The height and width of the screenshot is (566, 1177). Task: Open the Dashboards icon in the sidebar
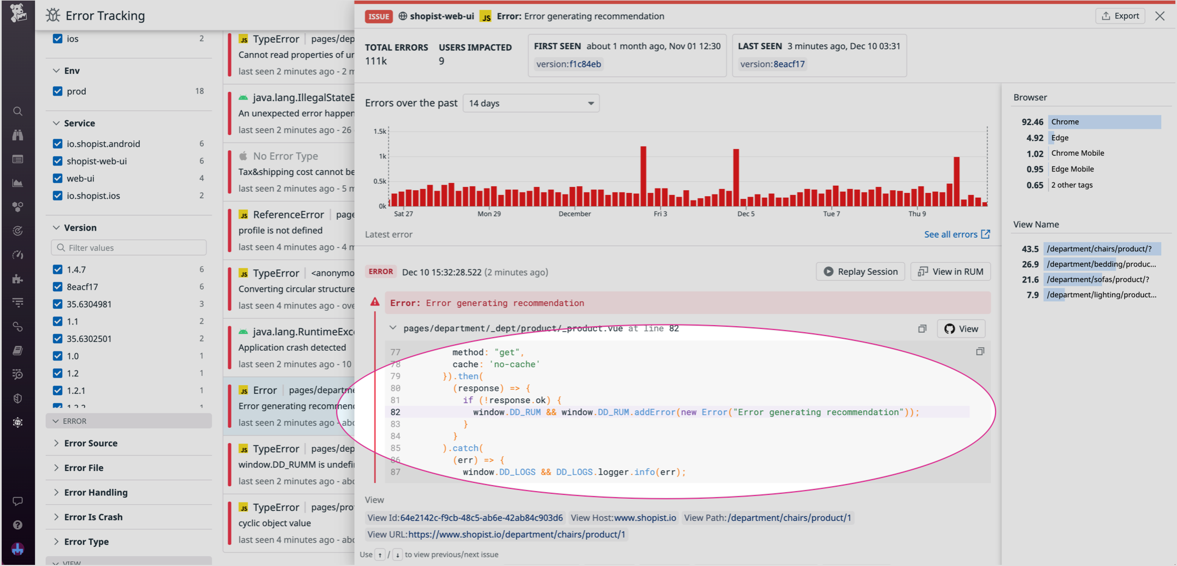[18, 159]
